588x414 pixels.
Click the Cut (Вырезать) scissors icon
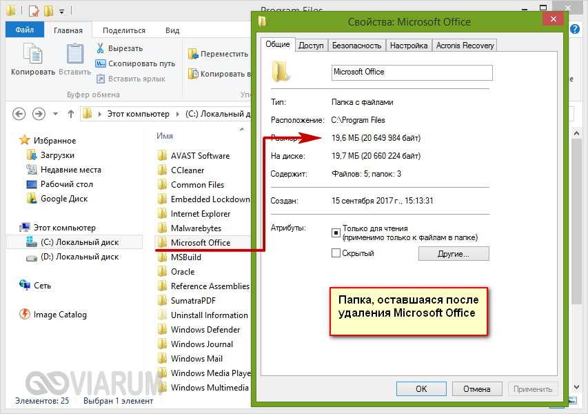point(100,48)
